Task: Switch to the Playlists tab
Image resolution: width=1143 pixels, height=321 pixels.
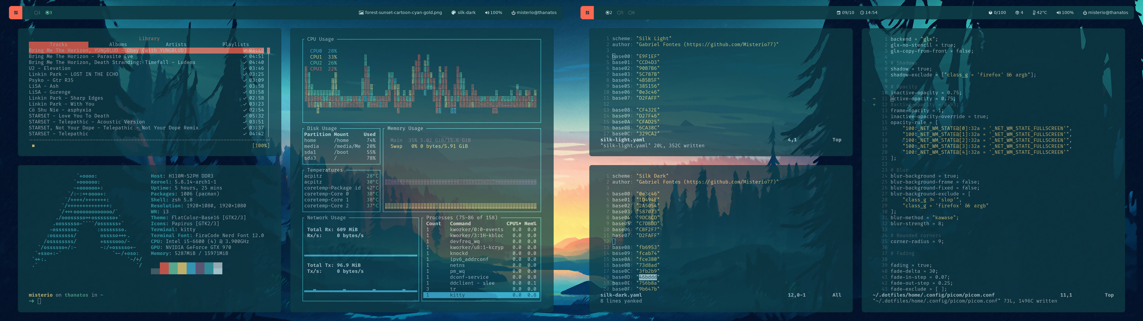Action: tap(236, 44)
